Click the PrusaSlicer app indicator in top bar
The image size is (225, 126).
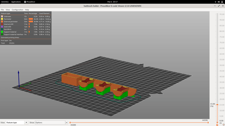point(30,2)
